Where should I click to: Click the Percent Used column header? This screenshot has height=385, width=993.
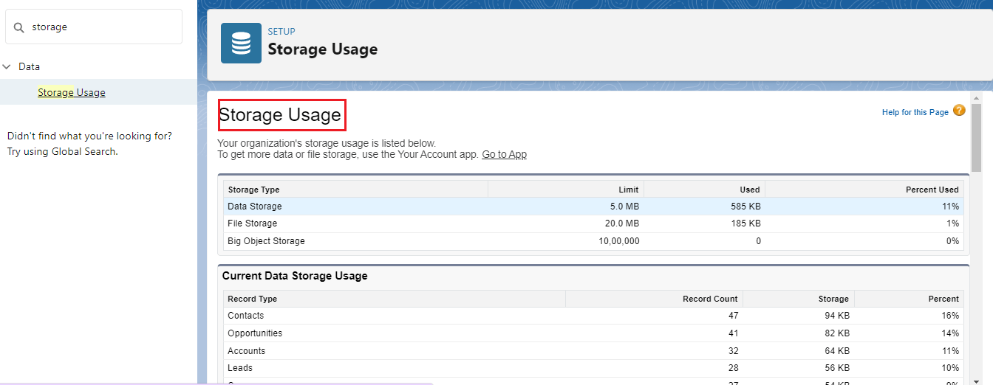[x=932, y=190]
